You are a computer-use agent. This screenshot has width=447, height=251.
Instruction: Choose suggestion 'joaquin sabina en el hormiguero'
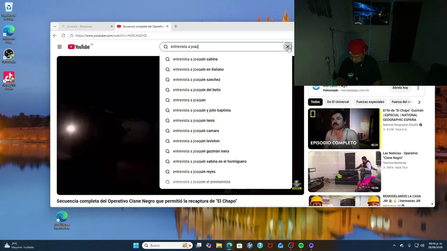pyautogui.click(x=226, y=161)
